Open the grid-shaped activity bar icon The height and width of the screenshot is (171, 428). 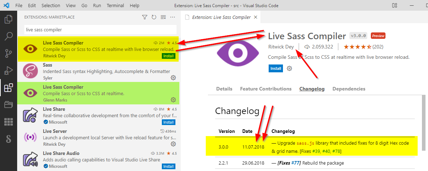click(x=9, y=122)
